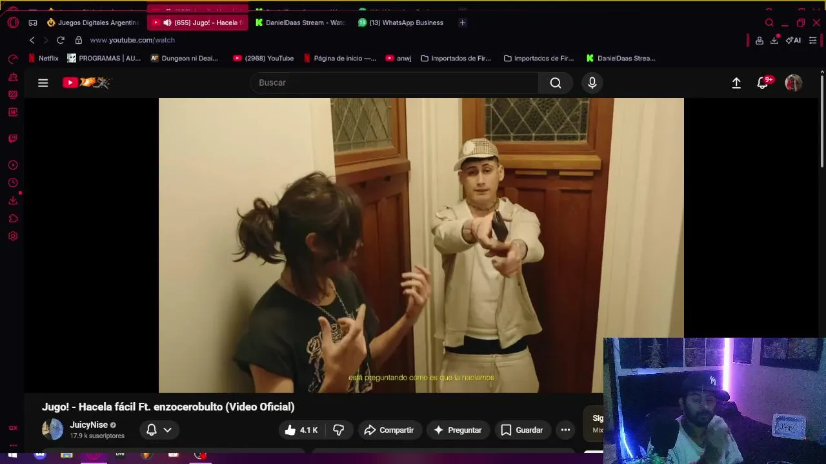
Task: Mute the audio on the Jugo! tab
Action: pyautogui.click(x=167, y=23)
